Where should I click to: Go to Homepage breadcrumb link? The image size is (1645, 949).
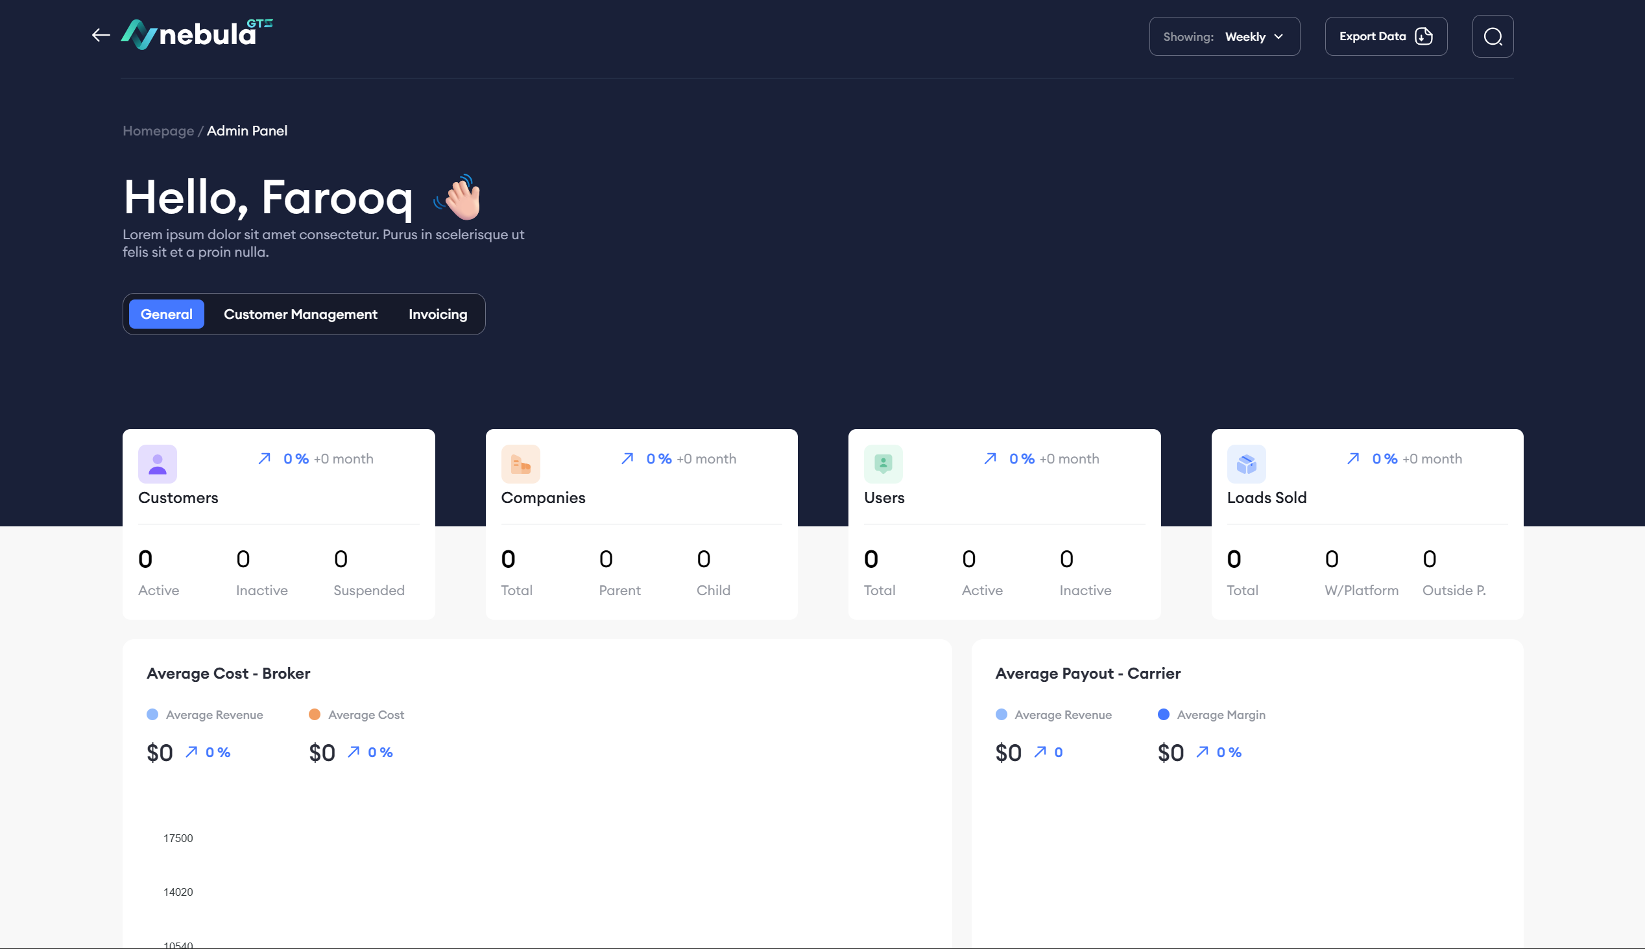click(158, 131)
